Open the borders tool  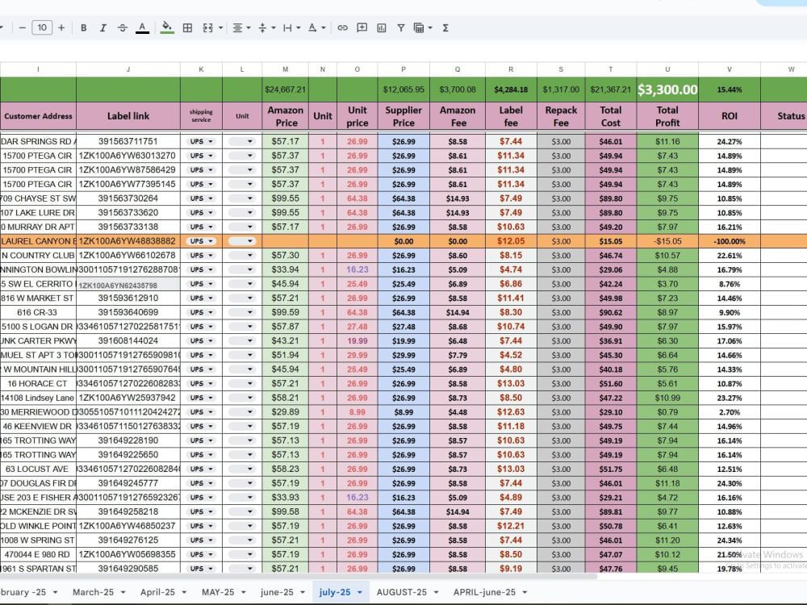pos(188,27)
